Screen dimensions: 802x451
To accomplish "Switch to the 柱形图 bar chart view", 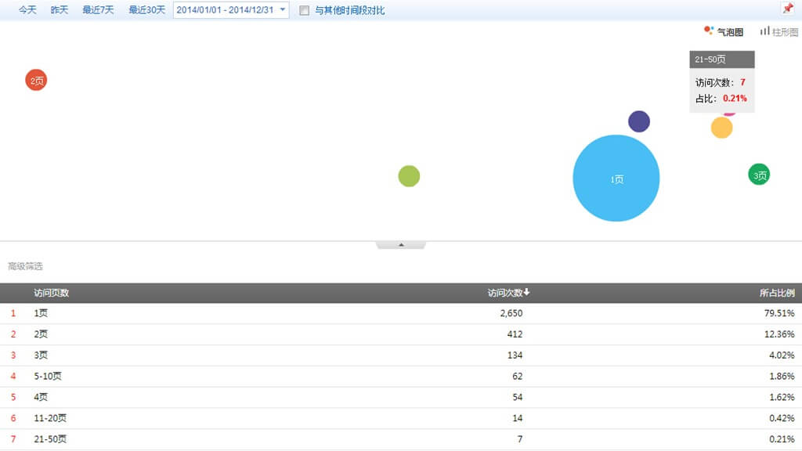I will pos(779,31).
